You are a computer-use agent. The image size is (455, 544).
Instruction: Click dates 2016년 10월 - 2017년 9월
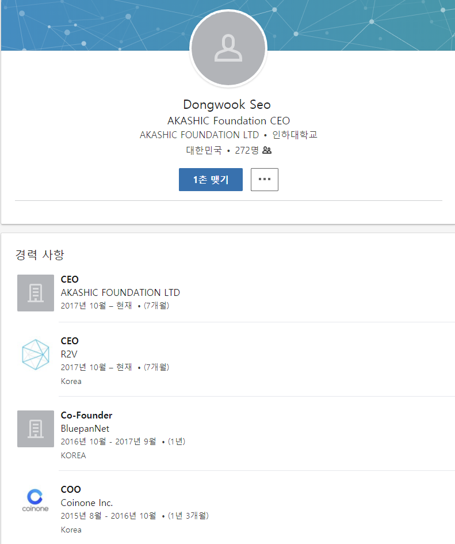coord(109,442)
